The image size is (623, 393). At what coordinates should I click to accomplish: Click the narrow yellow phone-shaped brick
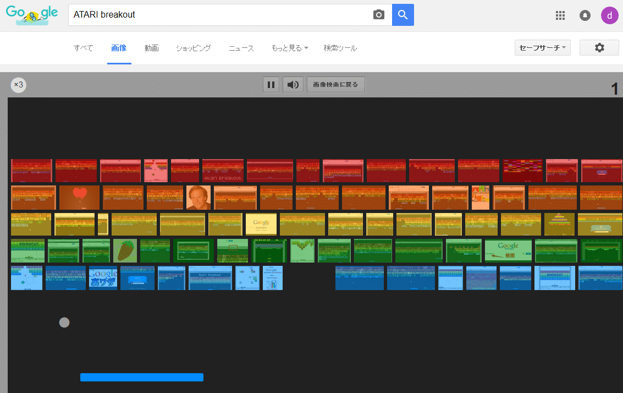[x=103, y=225]
